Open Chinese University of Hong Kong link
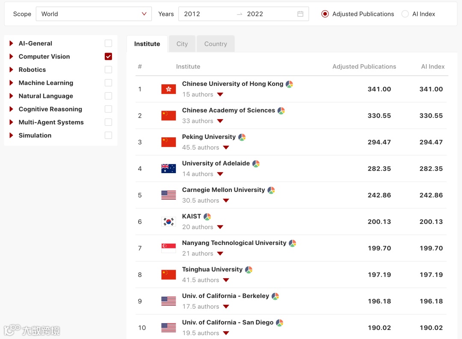Viewport: 462px width, 339px height. 232,84
